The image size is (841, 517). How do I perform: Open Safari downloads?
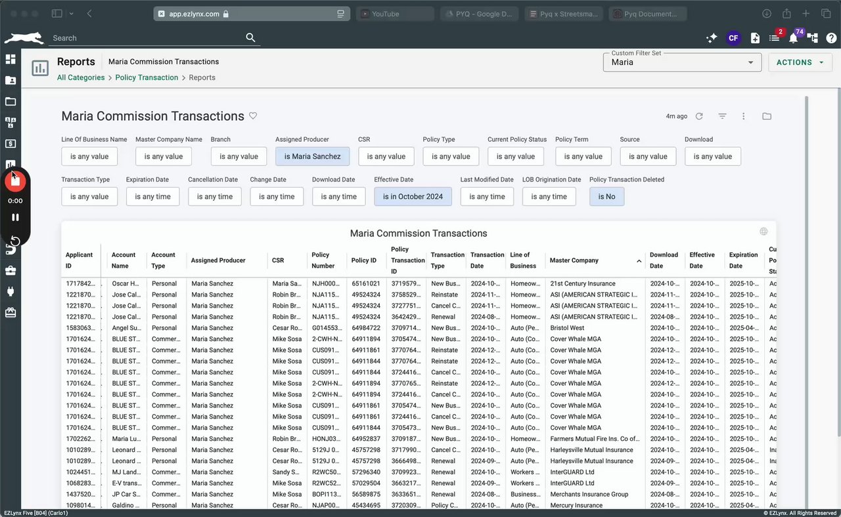(767, 14)
